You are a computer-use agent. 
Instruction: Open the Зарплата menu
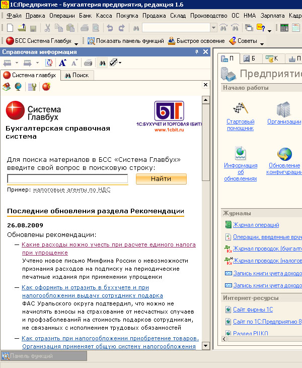[272, 16]
